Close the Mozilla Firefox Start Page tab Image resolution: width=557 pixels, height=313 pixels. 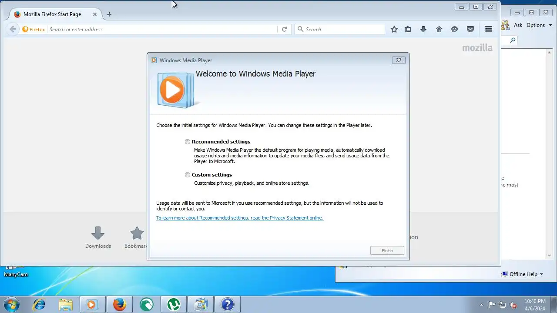pyautogui.click(x=95, y=14)
